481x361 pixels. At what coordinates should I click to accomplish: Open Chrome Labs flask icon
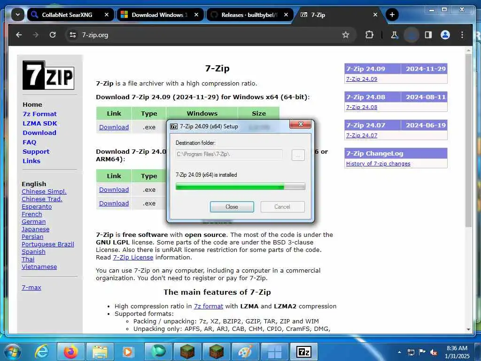pyautogui.click(x=394, y=35)
